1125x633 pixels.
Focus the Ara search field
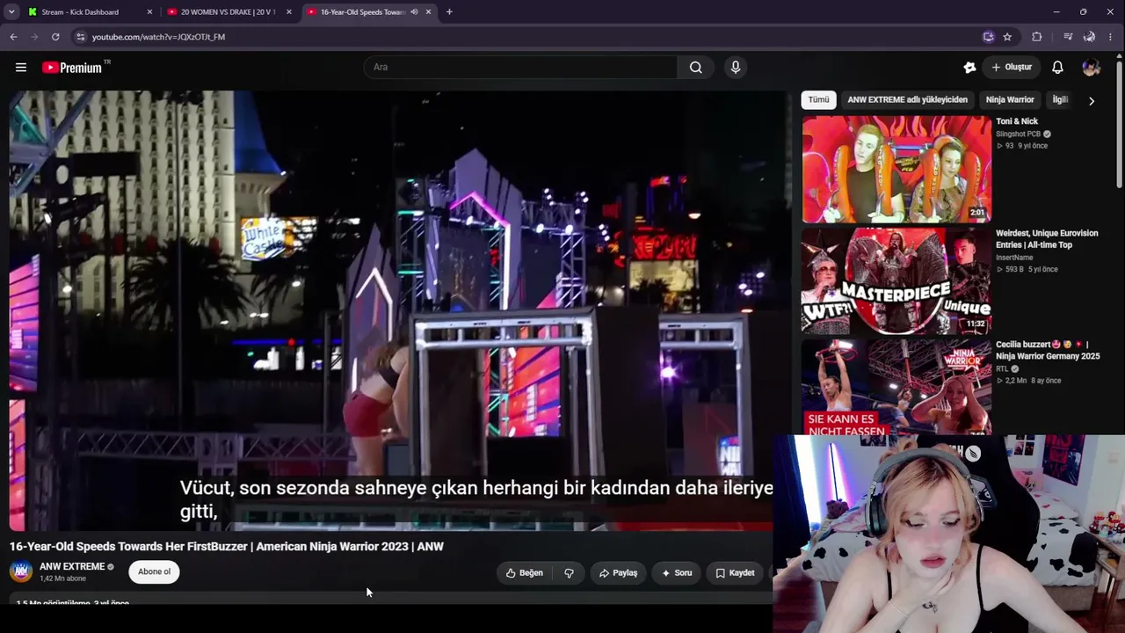tap(520, 68)
